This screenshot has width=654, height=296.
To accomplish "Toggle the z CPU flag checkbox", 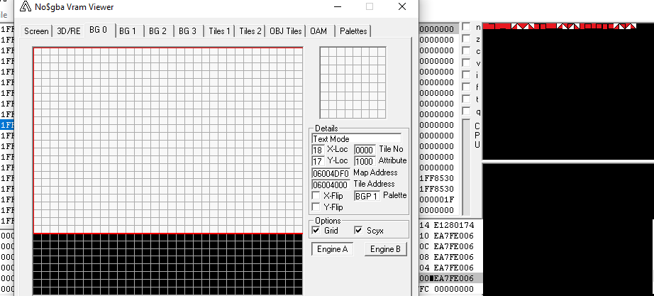I will [466, 39].
